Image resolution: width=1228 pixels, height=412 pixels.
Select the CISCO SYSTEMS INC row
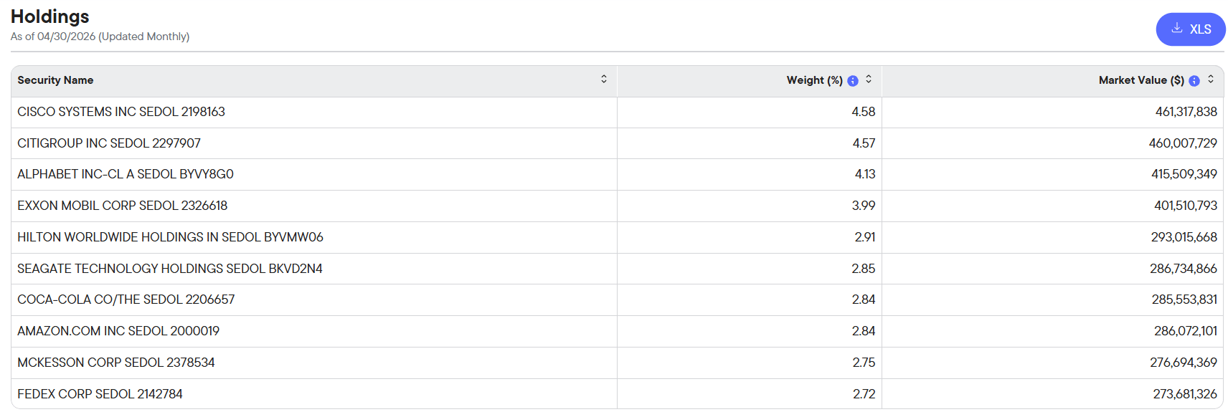pyautogui.click(x=617, y=112)
